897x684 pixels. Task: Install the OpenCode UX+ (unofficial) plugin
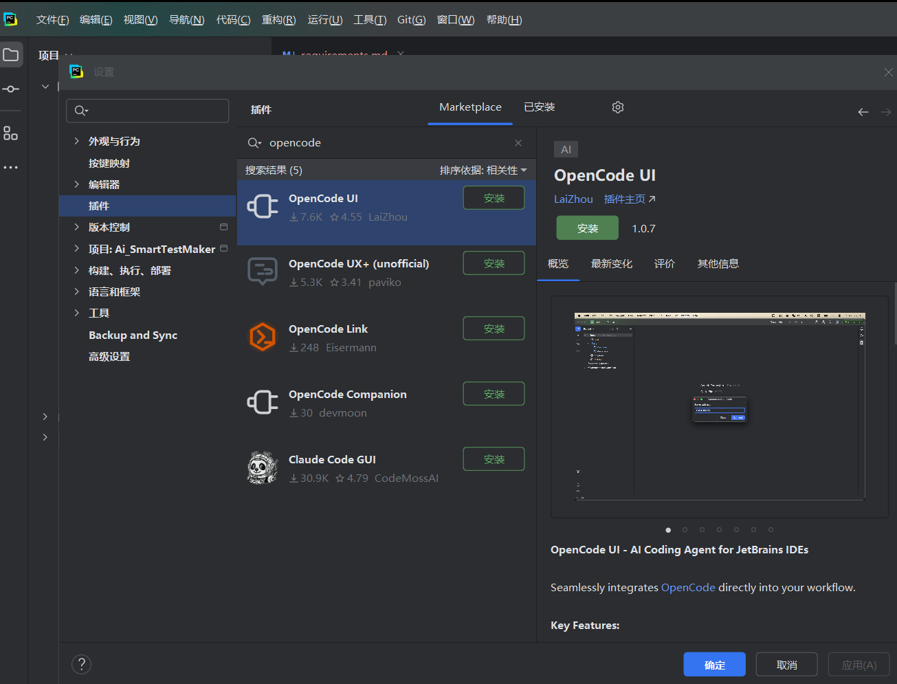point(494,263)
